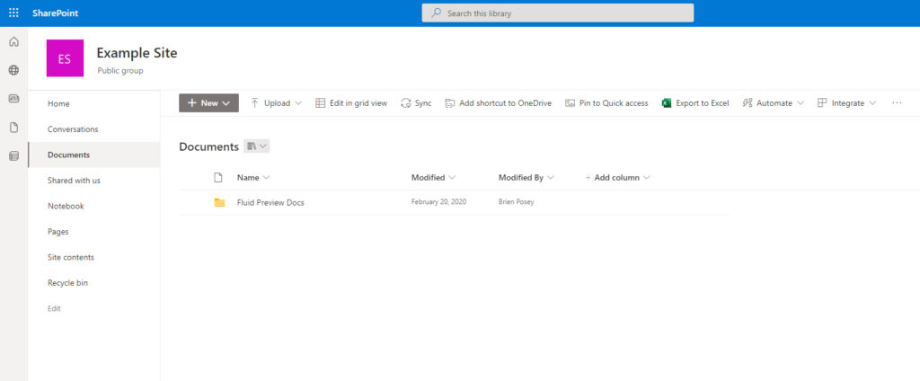Expand the Integrate dropdown chevron

pos(872,103)
